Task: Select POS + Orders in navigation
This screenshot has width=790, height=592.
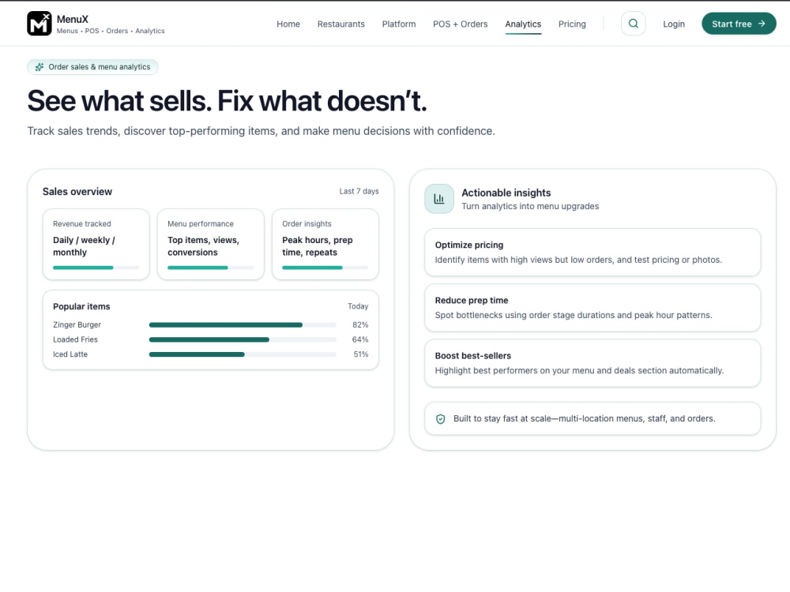Action: pos(461,24)
